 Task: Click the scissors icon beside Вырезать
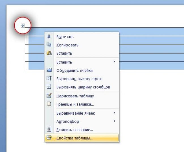(49, 37)
